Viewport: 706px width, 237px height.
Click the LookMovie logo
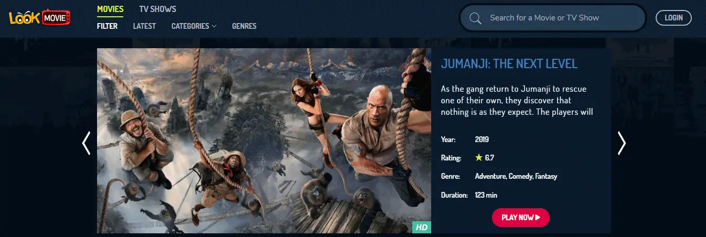pos(40,18)
